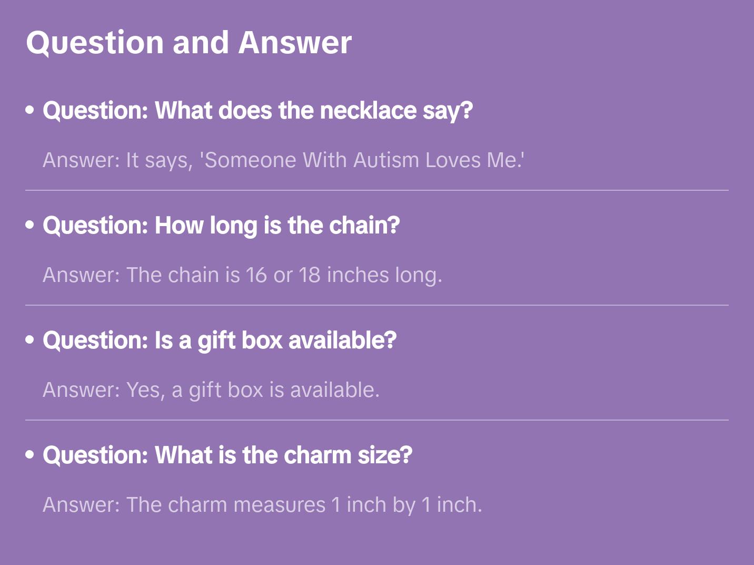Click the "What is the charm size?" question

pyautogui.click(x=227, y=455)
